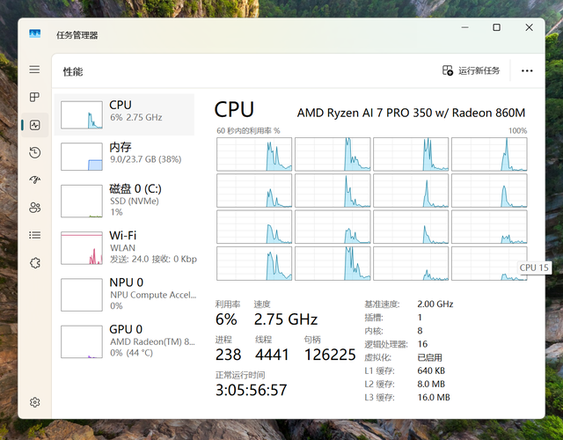Select the Wi-Fi WLAN item
The height and width of the screenshot is (440, 563).
click(124, 247)
